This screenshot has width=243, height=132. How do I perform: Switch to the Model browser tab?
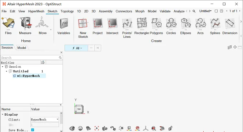tap(21, 48)
